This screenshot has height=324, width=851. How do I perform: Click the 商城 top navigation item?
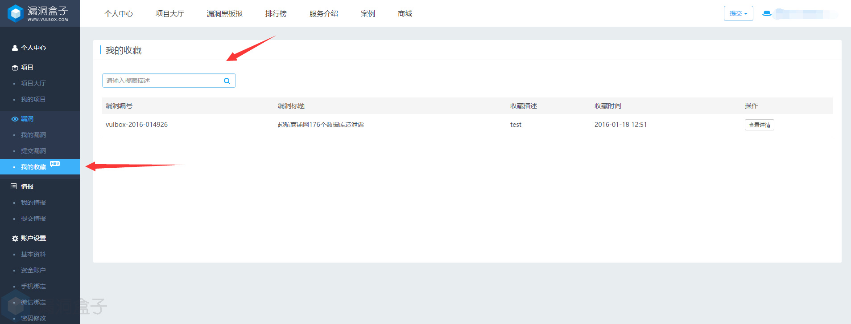(405, 14)
